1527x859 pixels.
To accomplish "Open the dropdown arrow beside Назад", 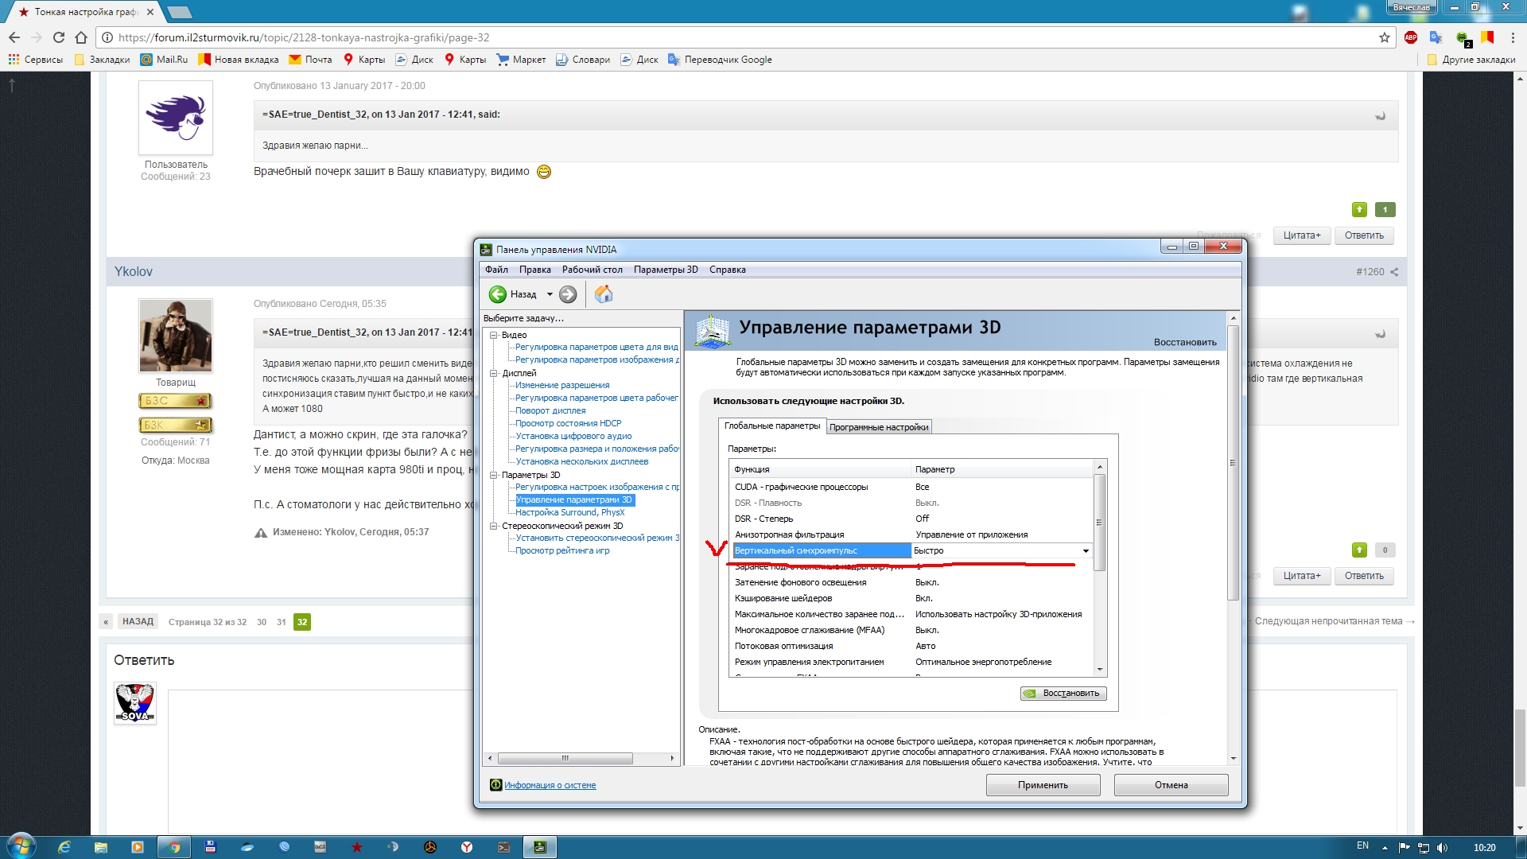I will click(x=550, y=294).
